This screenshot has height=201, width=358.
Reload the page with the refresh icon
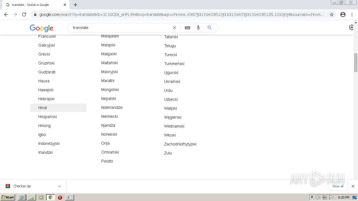pyautogui.click(x=24, y=15)
